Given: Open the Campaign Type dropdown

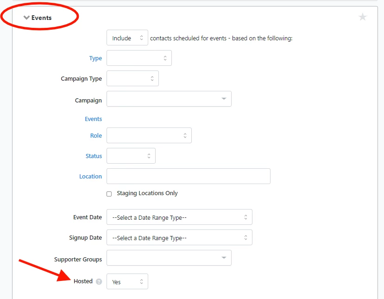Looking at the screenshot, I should [132, 78].
